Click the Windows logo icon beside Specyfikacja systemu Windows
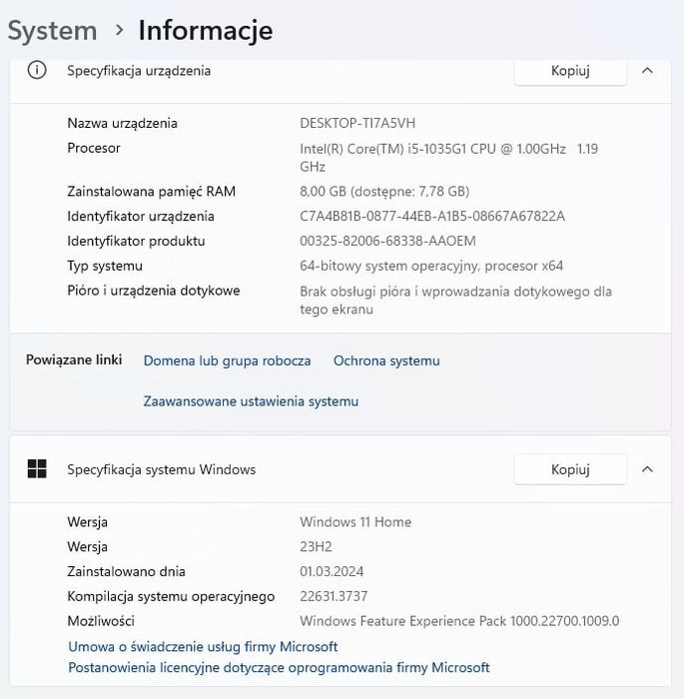 tap(37, 469)
